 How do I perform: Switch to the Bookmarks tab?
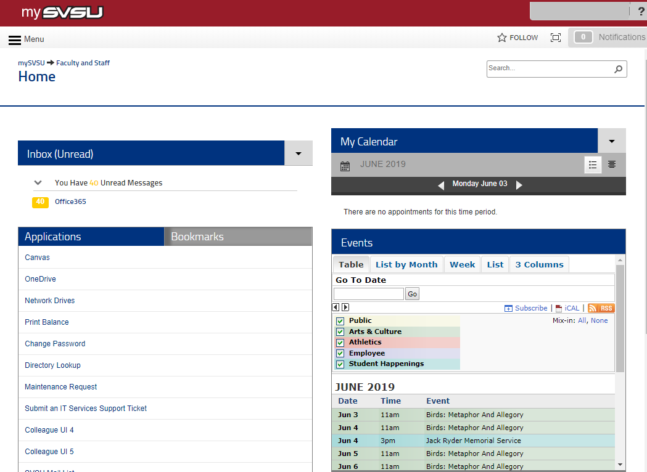point(197,237)
